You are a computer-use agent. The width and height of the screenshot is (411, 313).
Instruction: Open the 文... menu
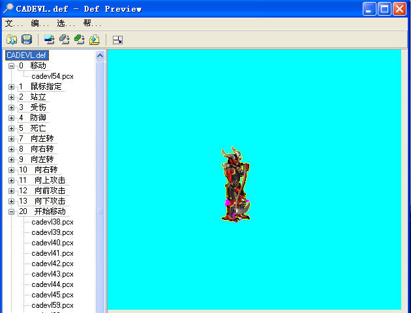[x=14, y=23]
